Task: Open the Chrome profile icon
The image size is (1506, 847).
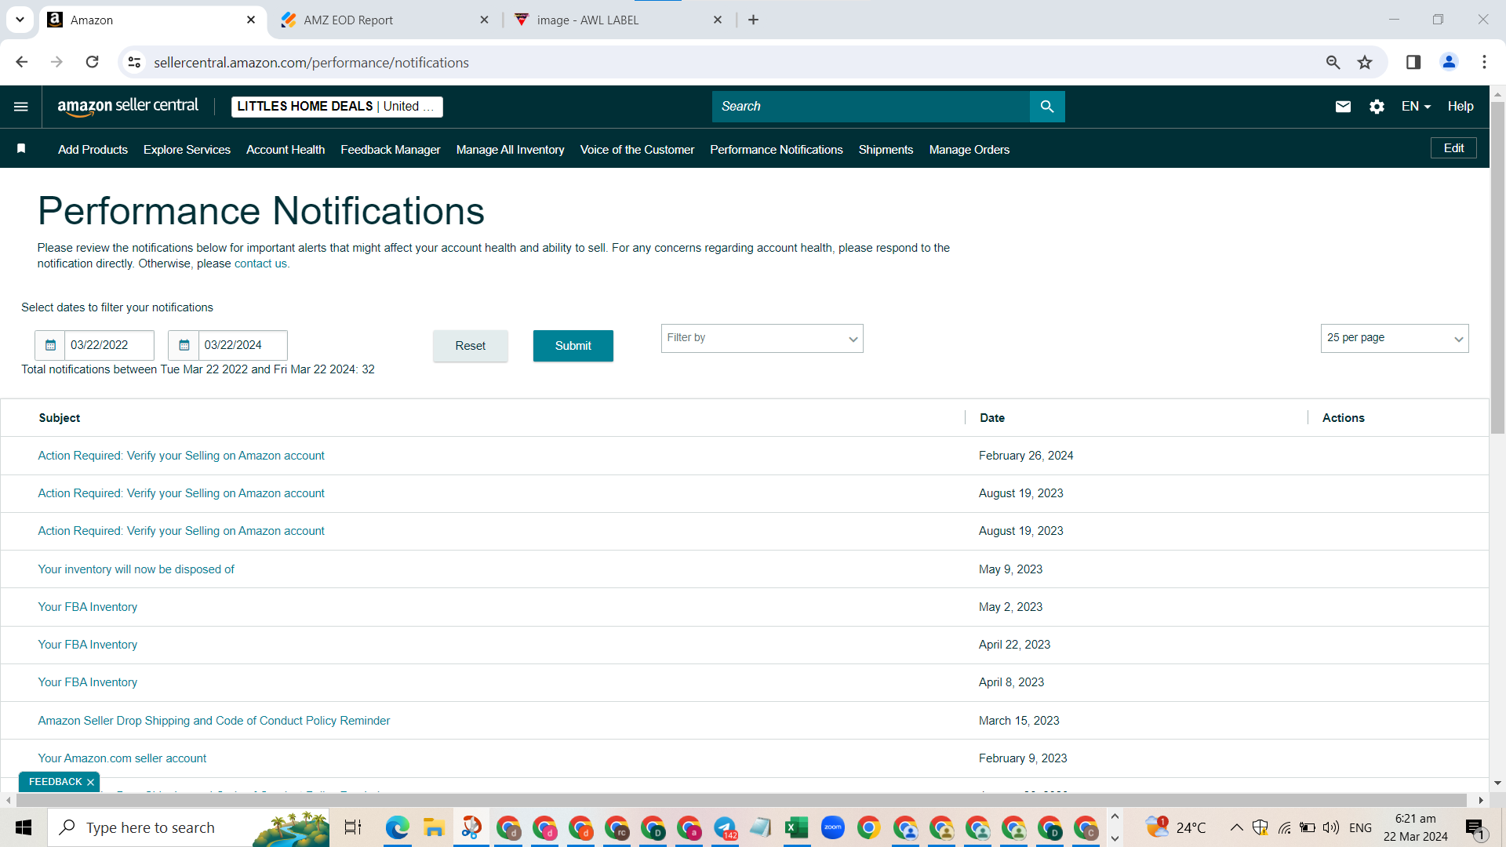Action: point(1449,62)
